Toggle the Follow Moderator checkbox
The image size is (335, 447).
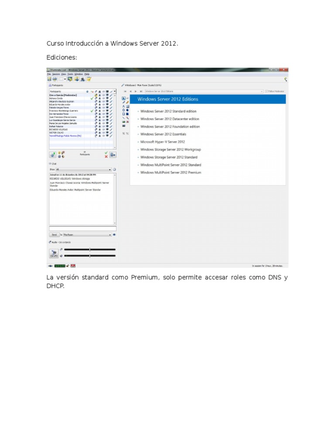coord(267,91)
